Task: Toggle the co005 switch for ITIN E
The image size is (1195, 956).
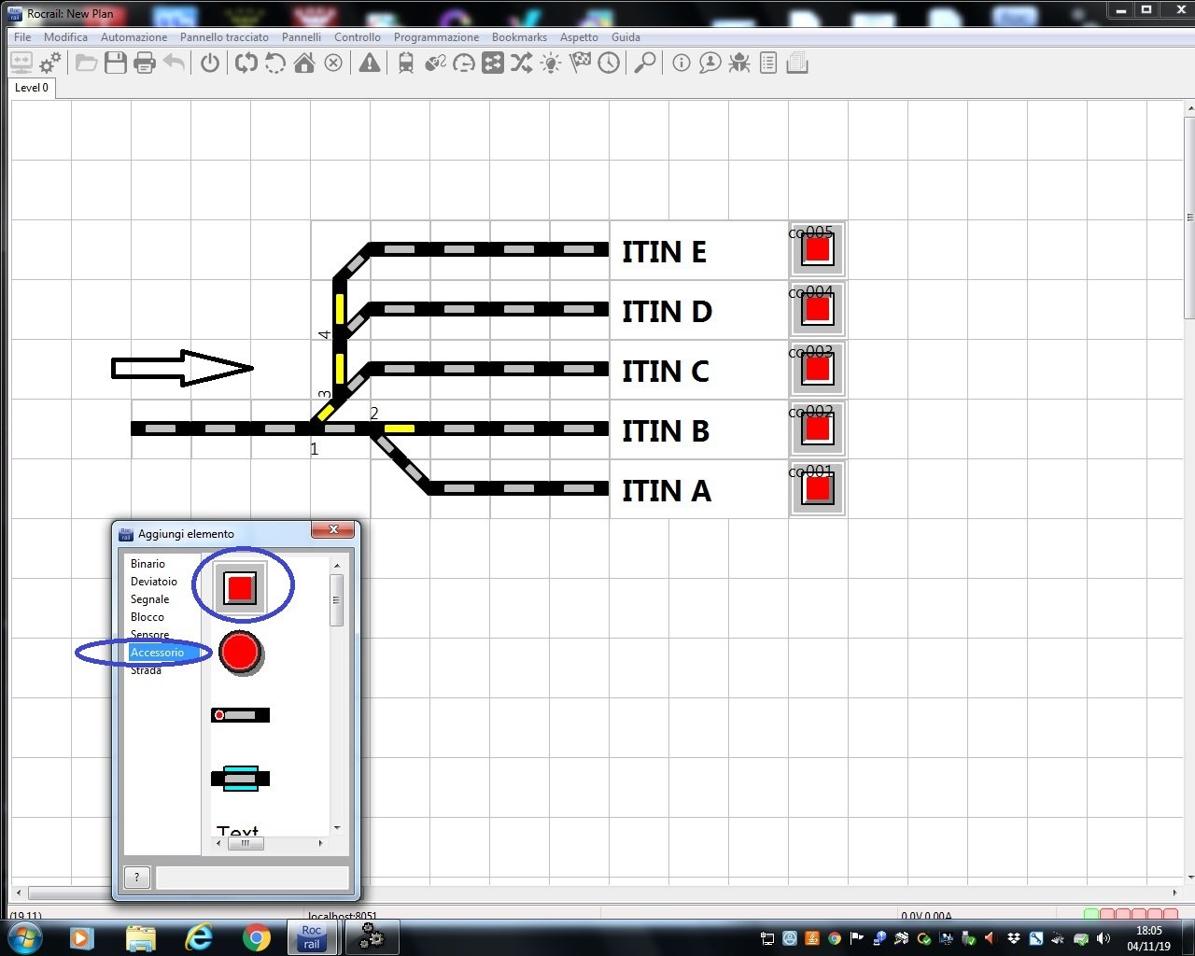Action: [x=818, y=250]
